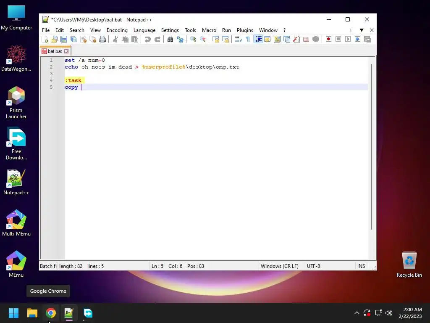Open the Windows Start menu
The width and height of the screenshot is (430, 323).
pyautogui.click(x=13, y=313)
